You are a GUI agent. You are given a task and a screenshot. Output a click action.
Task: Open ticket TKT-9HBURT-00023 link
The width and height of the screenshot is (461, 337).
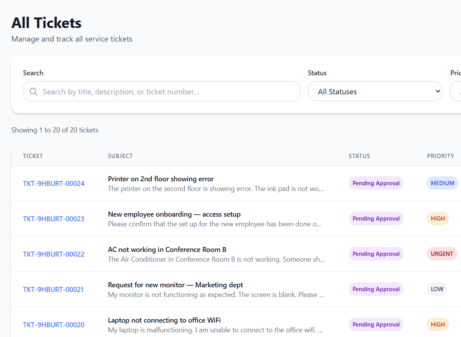pos(54,219)
